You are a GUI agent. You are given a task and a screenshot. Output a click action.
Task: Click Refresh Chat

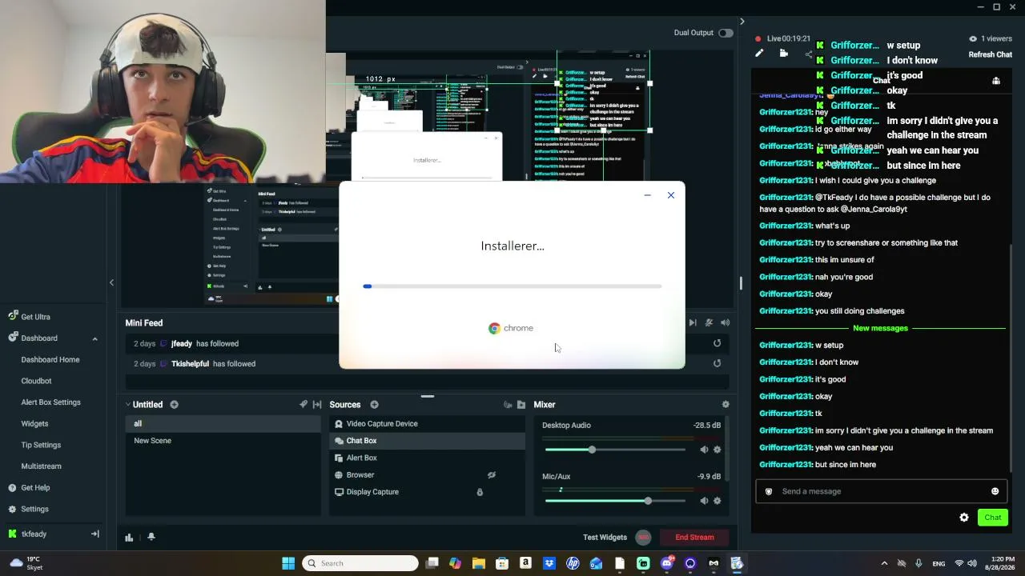pyautogui.click(x=991, y=55)
